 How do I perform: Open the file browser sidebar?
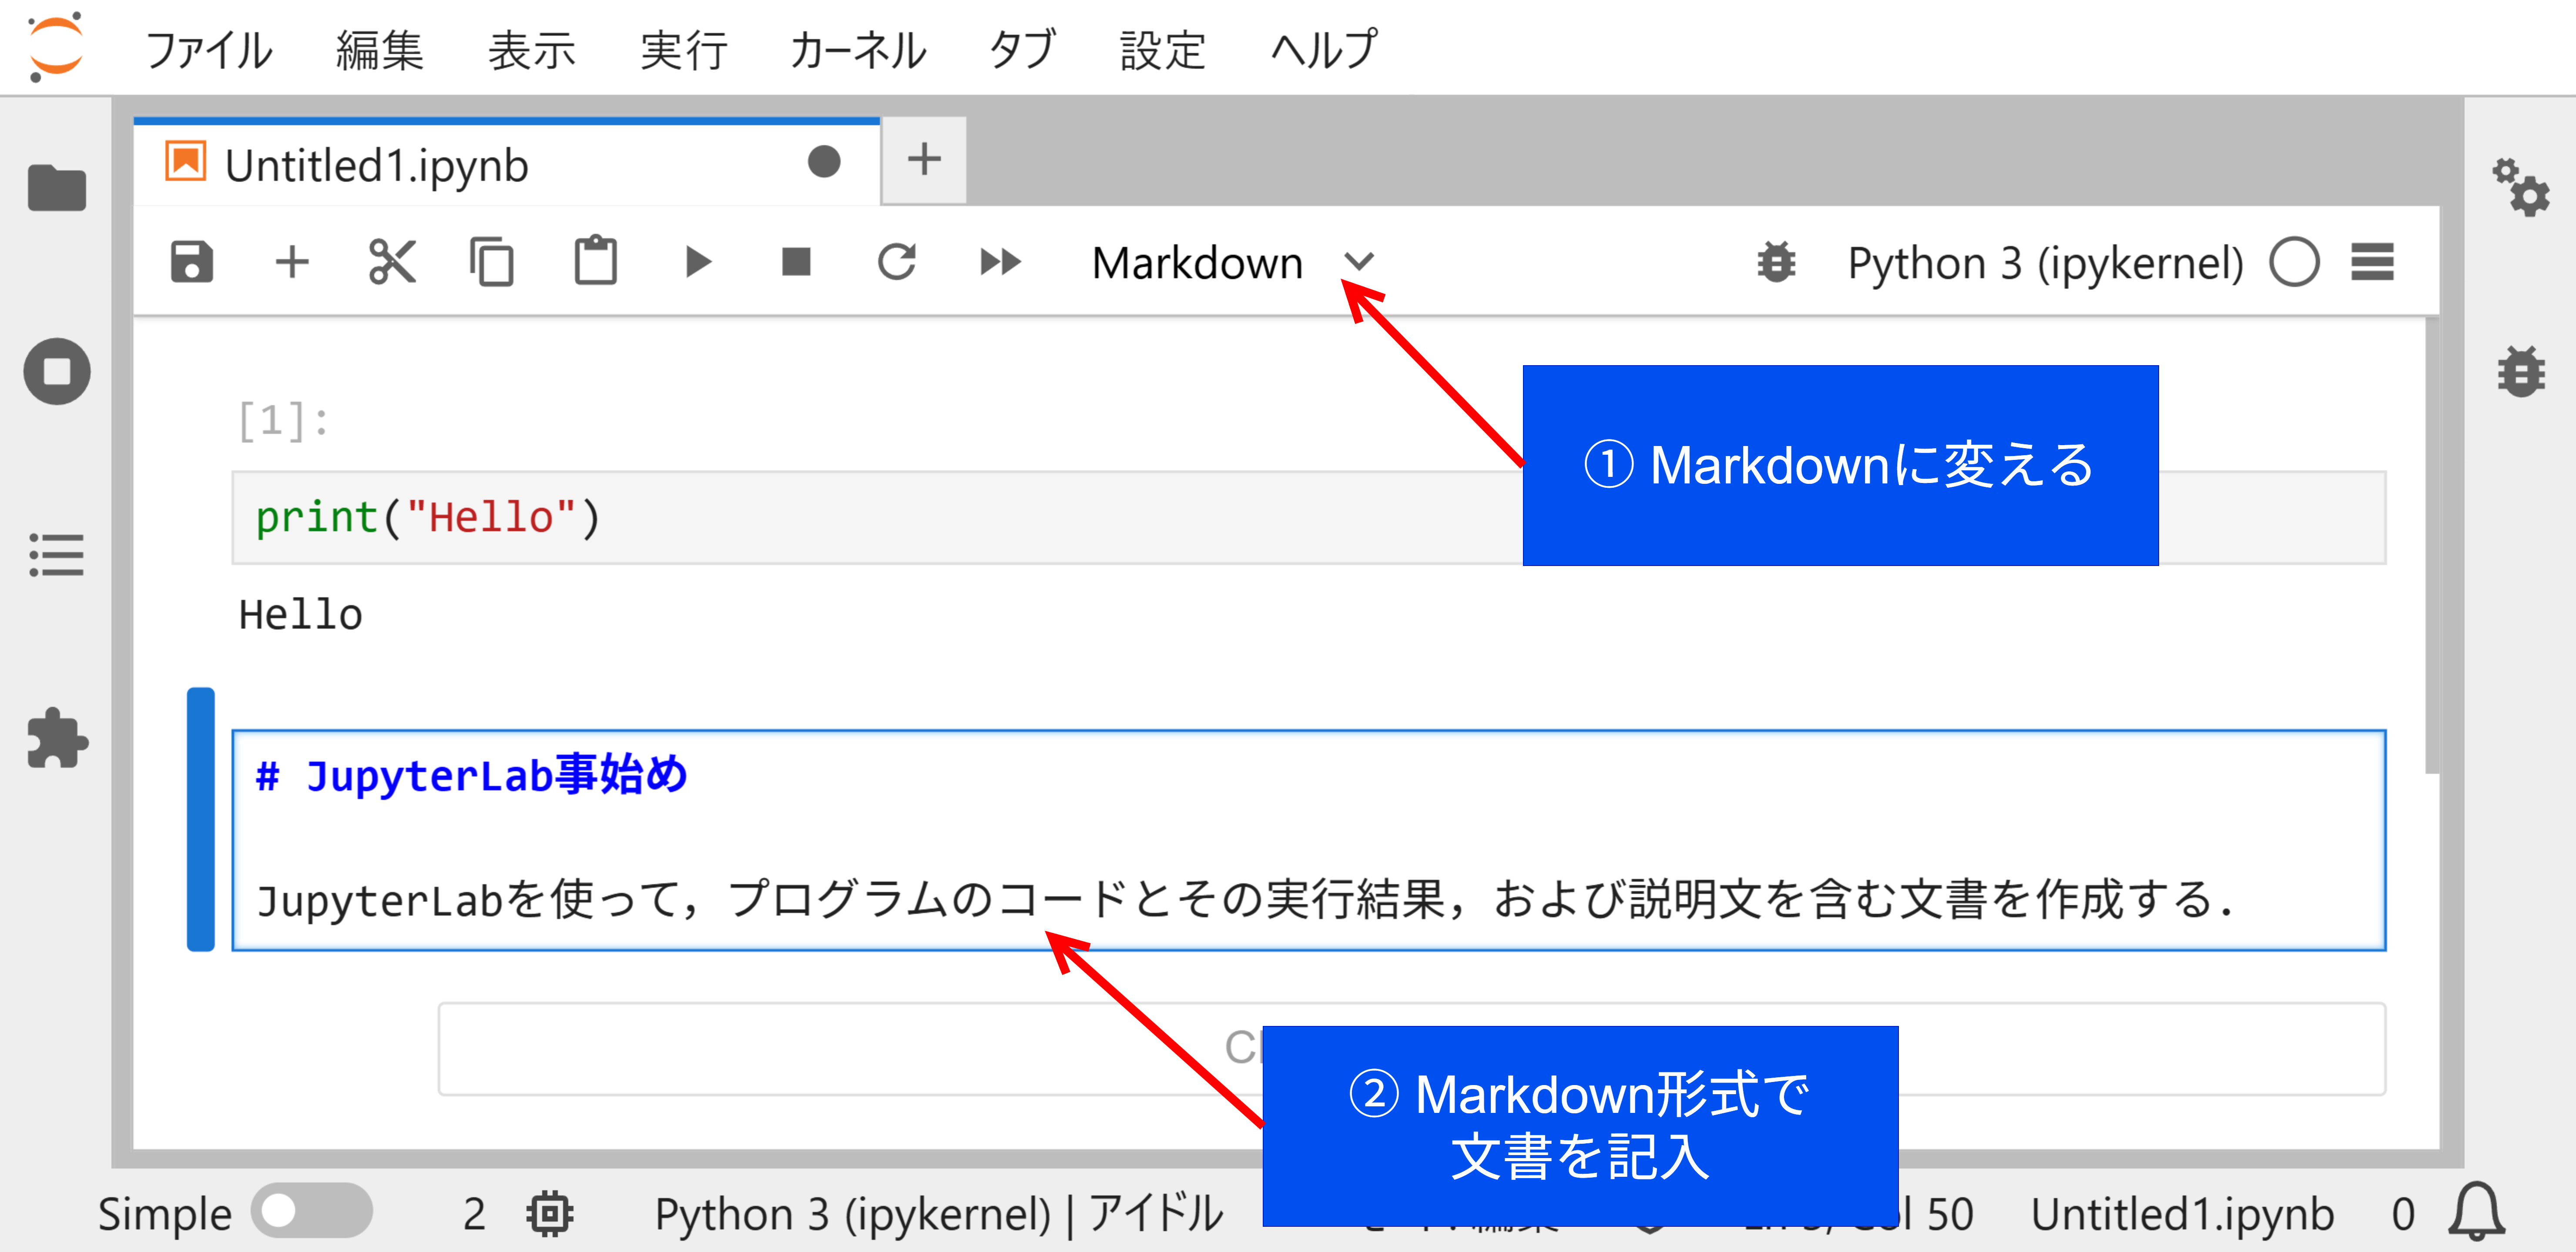(x=57, y=187)
